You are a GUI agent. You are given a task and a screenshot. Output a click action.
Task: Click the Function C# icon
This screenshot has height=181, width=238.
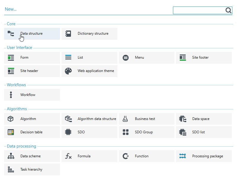(126, 156)
